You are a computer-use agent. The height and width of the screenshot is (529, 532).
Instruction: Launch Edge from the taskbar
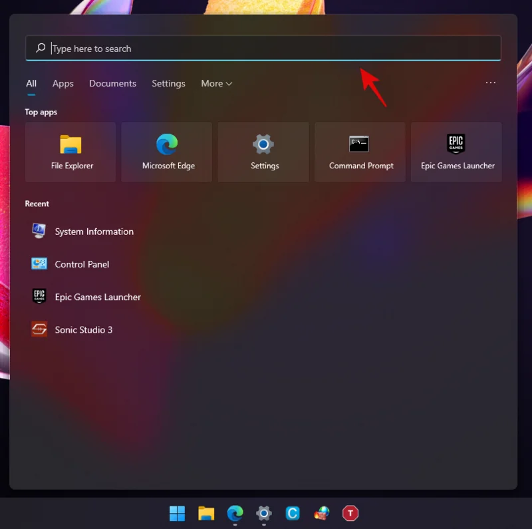pos(234,513)
